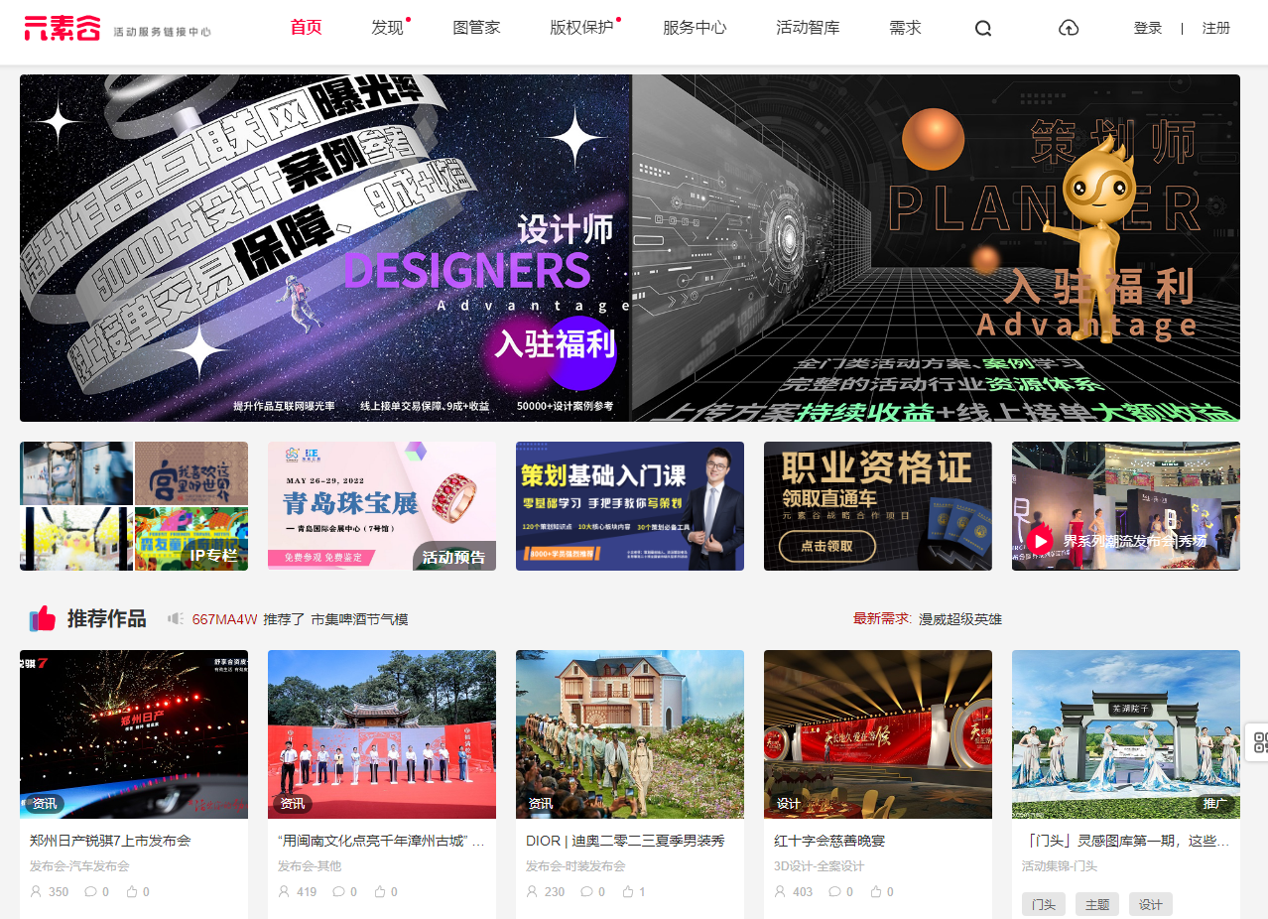Open the 漳州古城 card thumbnail

tap(382, 734)
